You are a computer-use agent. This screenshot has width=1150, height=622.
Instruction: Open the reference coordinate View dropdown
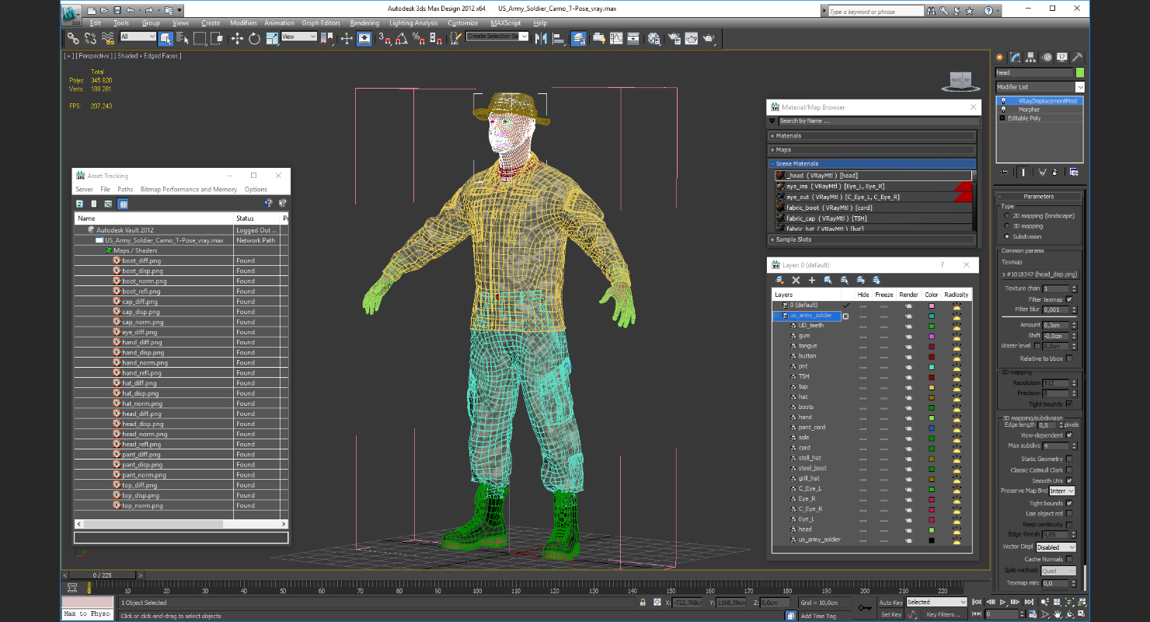point(299,37)
